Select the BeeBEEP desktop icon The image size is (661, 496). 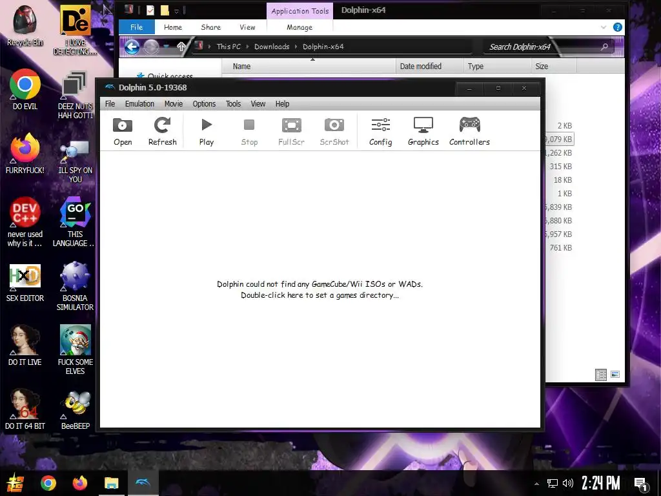click(76, 410)
